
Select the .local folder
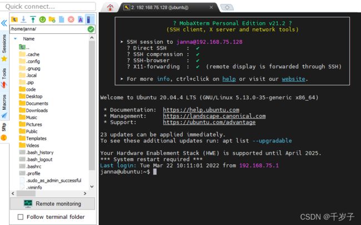[28, 75]
